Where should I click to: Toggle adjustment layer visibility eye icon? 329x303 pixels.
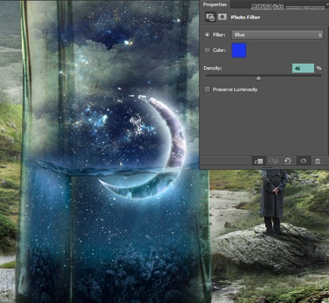pos(303,161)
